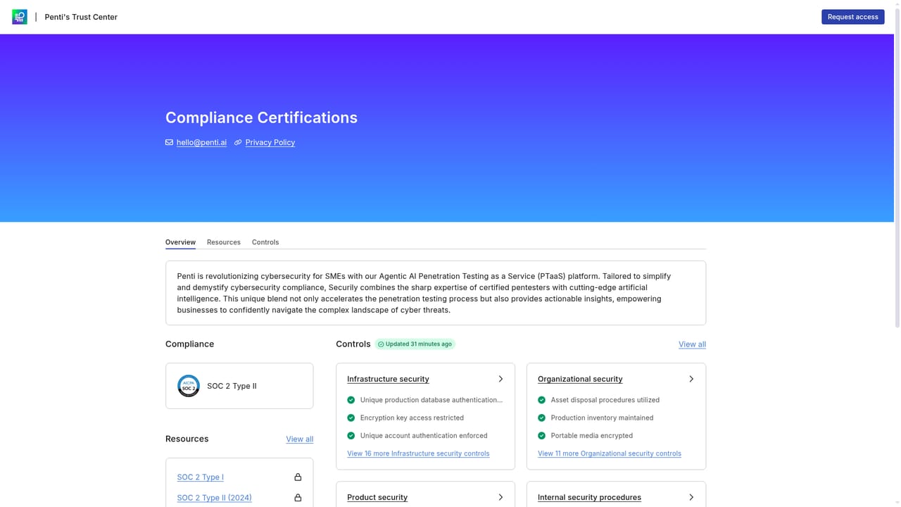
Task: Open the SOC 2 Type I resource
Action: [201, 477]
